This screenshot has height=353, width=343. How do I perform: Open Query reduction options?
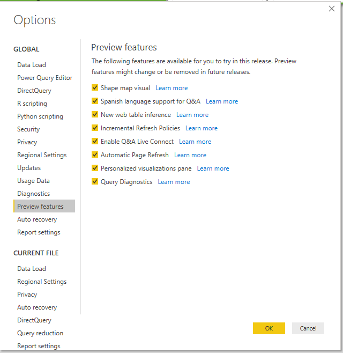click(x=40, y=333)
